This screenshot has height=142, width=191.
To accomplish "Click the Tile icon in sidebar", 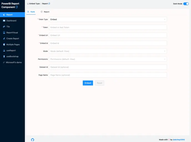I will coord(4,27).
